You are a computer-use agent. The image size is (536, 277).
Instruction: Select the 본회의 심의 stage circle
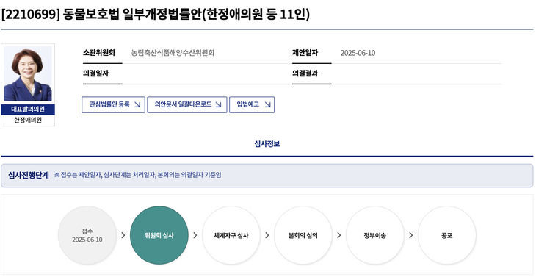[x=303, y=235]
